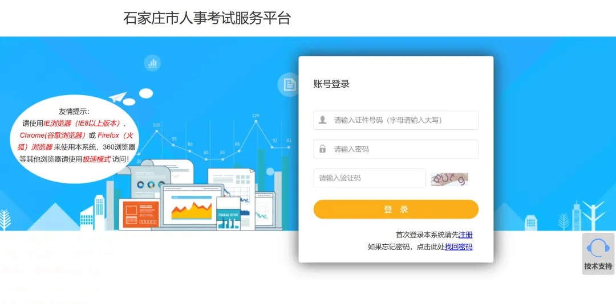The height and width of the screenshot is (304, 616).
Task: Refresh the captcha verification image
Action: [x=449, y=179]
